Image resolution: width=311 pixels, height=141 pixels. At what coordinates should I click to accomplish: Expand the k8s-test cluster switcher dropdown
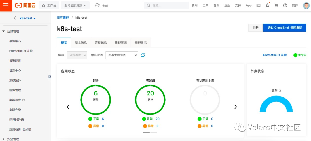click(x=28, y=18)
